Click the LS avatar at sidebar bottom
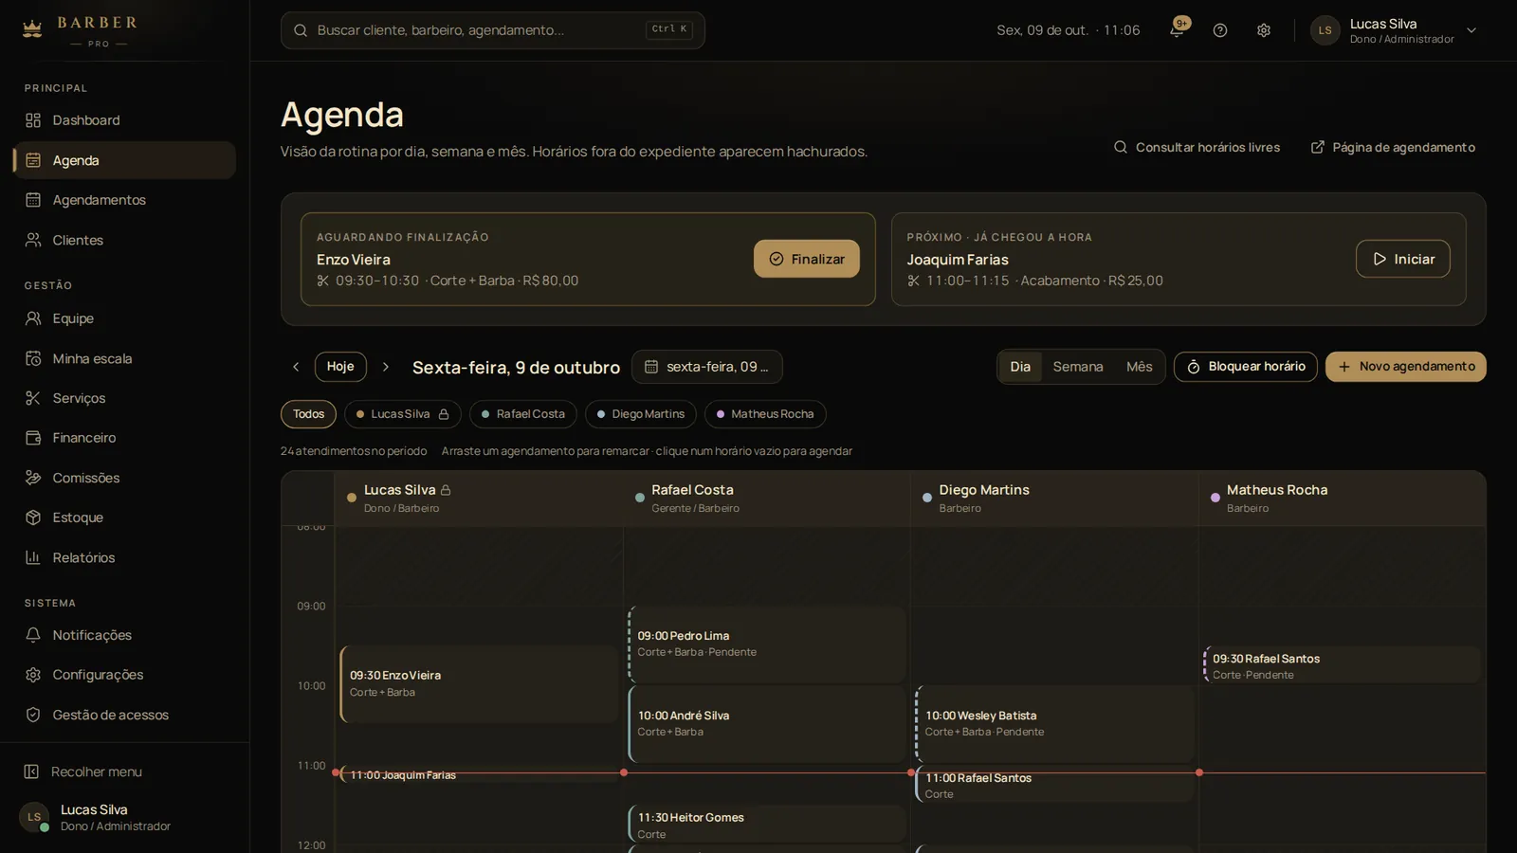 tap(34, 817)
